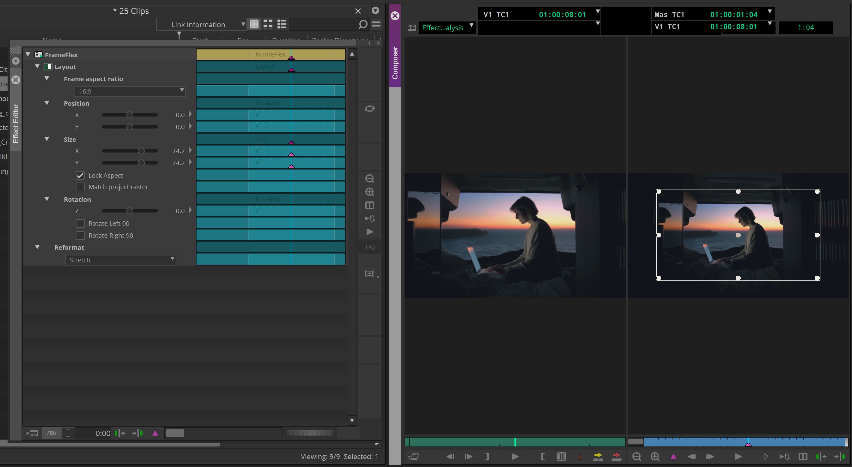Go to previous keyframe in Effect Editor

pos(120,433)
